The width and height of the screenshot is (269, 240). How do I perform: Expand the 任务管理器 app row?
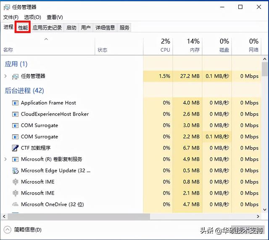tap(5, 76)
